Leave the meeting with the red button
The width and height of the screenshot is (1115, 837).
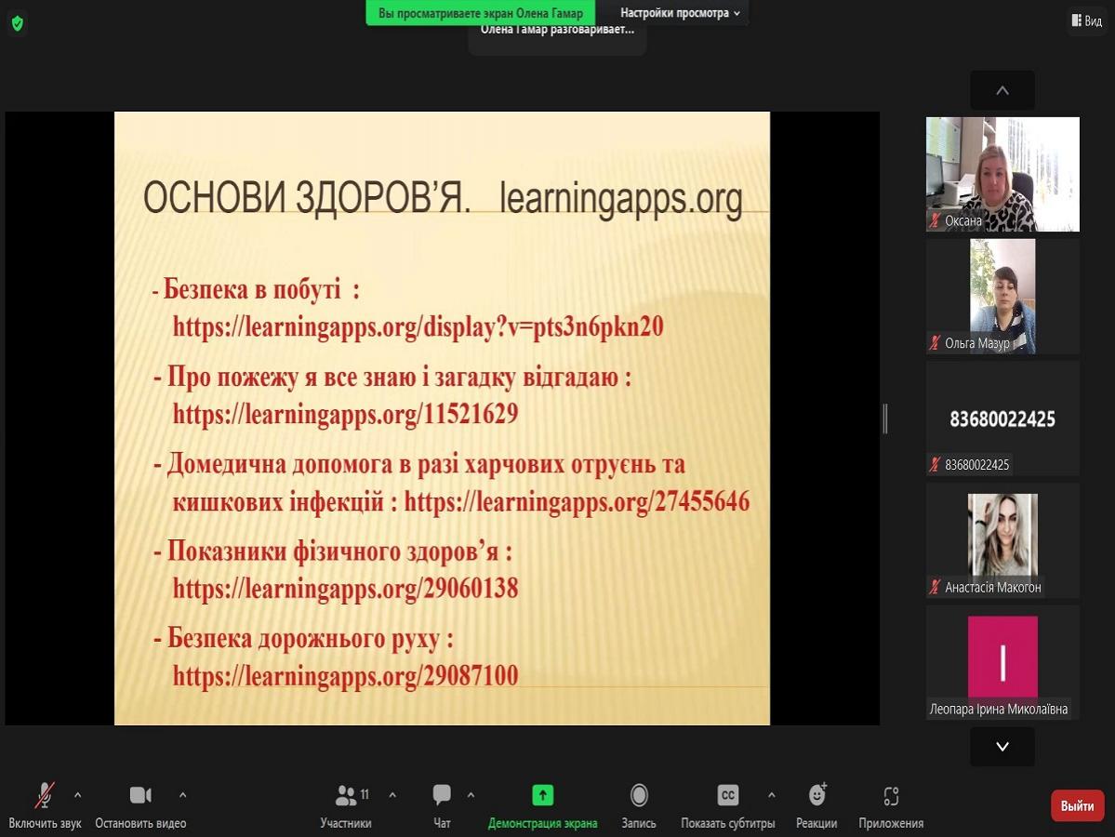click(x=1077, y=805)
